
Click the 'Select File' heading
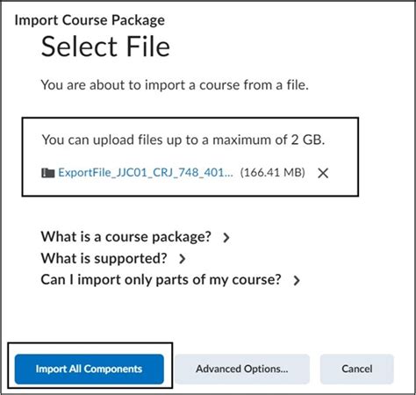105,47
